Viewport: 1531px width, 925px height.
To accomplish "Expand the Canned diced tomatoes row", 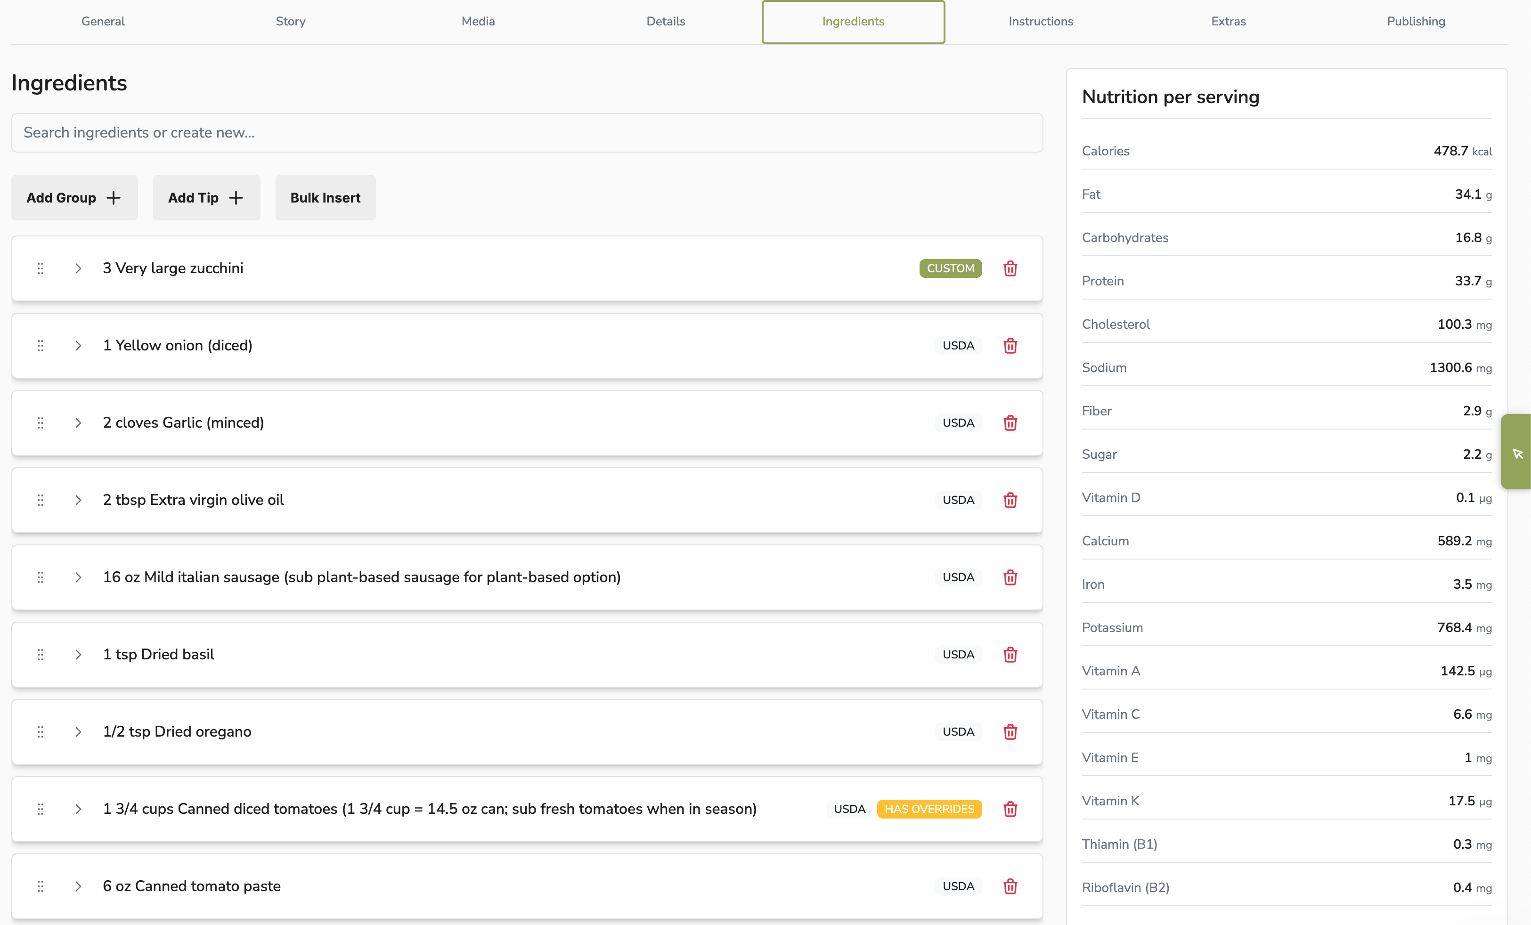I will (78, 809).
